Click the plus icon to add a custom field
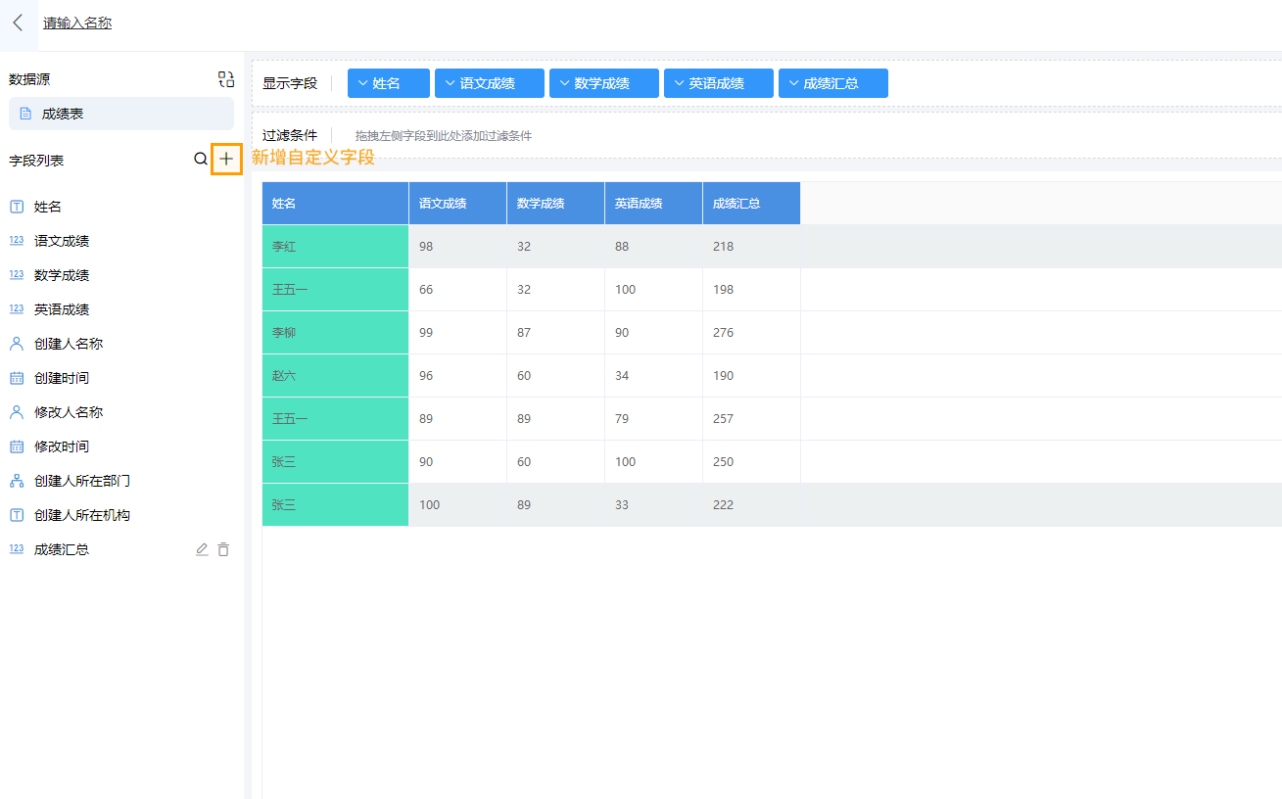The width and height of the screenshot is (1282, 799). tap(225, 158)
